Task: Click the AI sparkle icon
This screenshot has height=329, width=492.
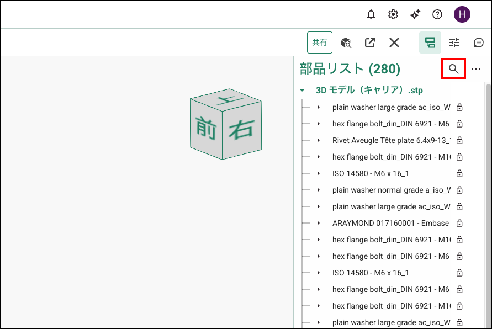Action: coord(415,14)
